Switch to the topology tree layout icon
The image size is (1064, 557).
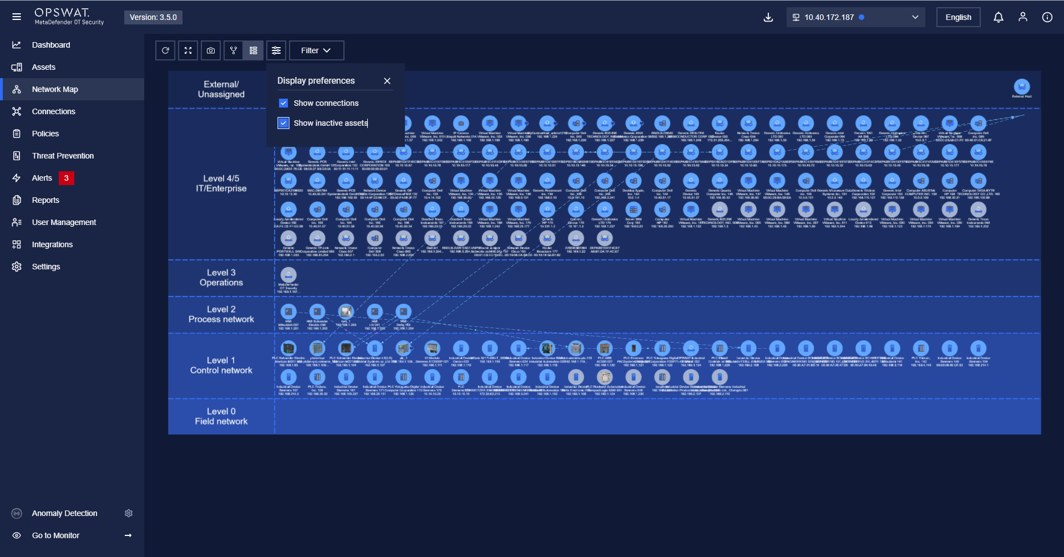[x=234, y=50]
